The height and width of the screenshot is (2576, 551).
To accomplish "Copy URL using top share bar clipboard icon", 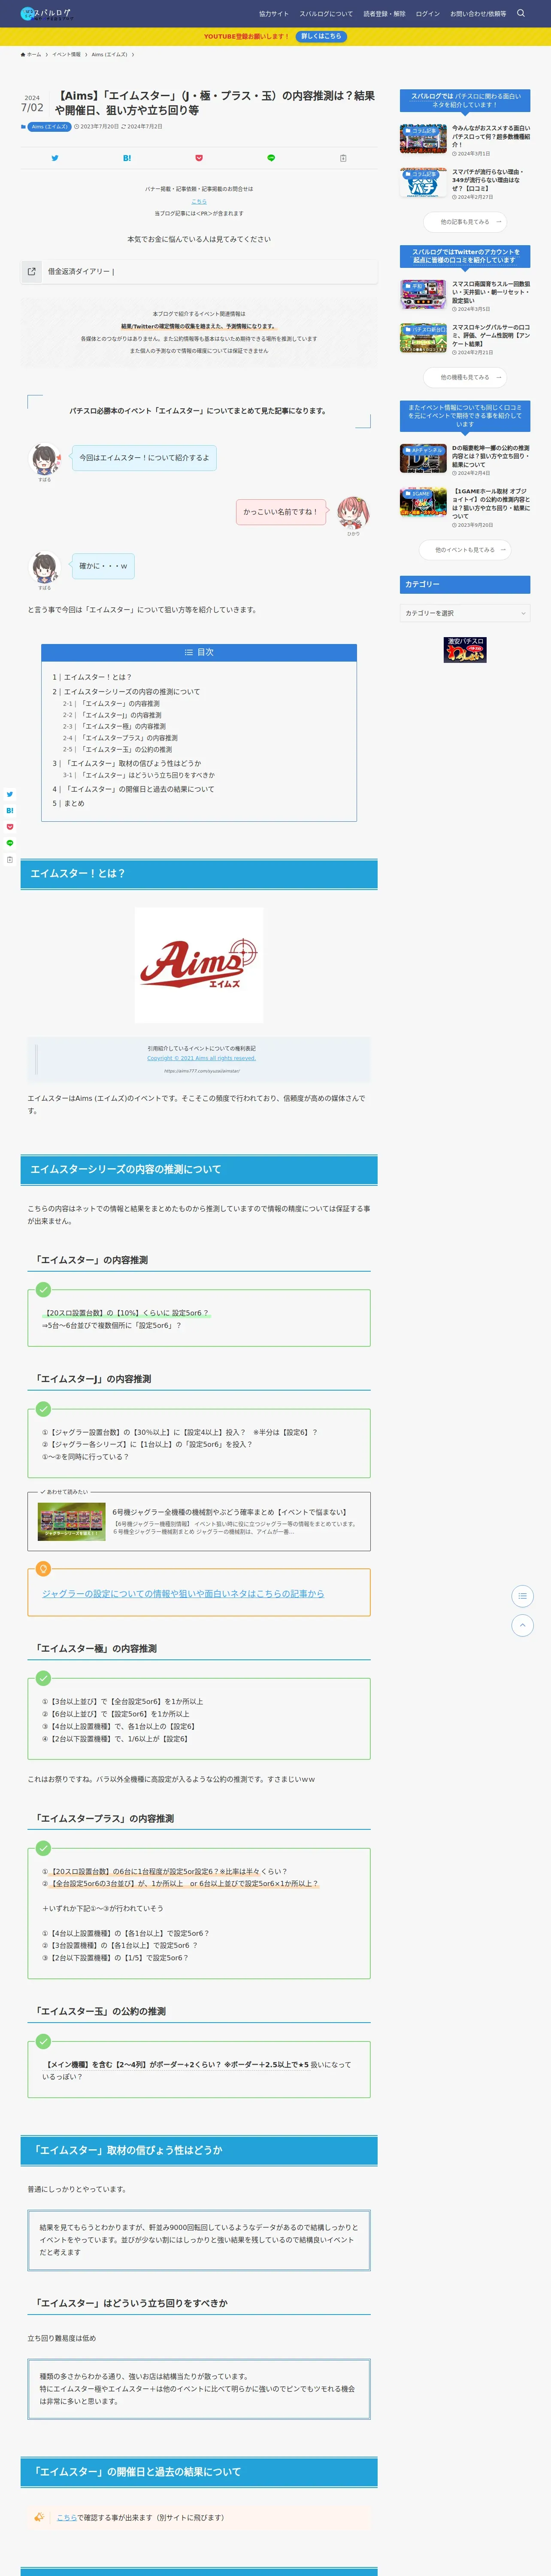I will pos(343,158).
